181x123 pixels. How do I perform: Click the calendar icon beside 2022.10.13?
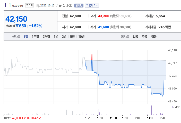coord(38,6)
